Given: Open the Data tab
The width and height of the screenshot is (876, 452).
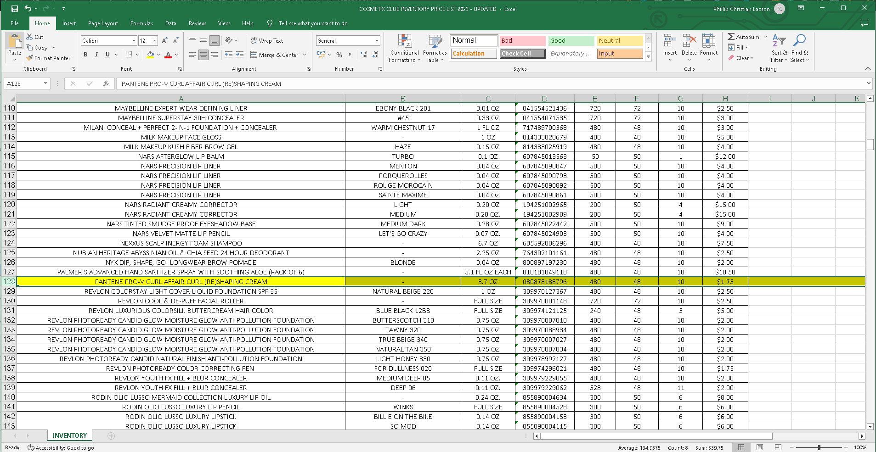Looking at the screenshot, I should [171, 23].
